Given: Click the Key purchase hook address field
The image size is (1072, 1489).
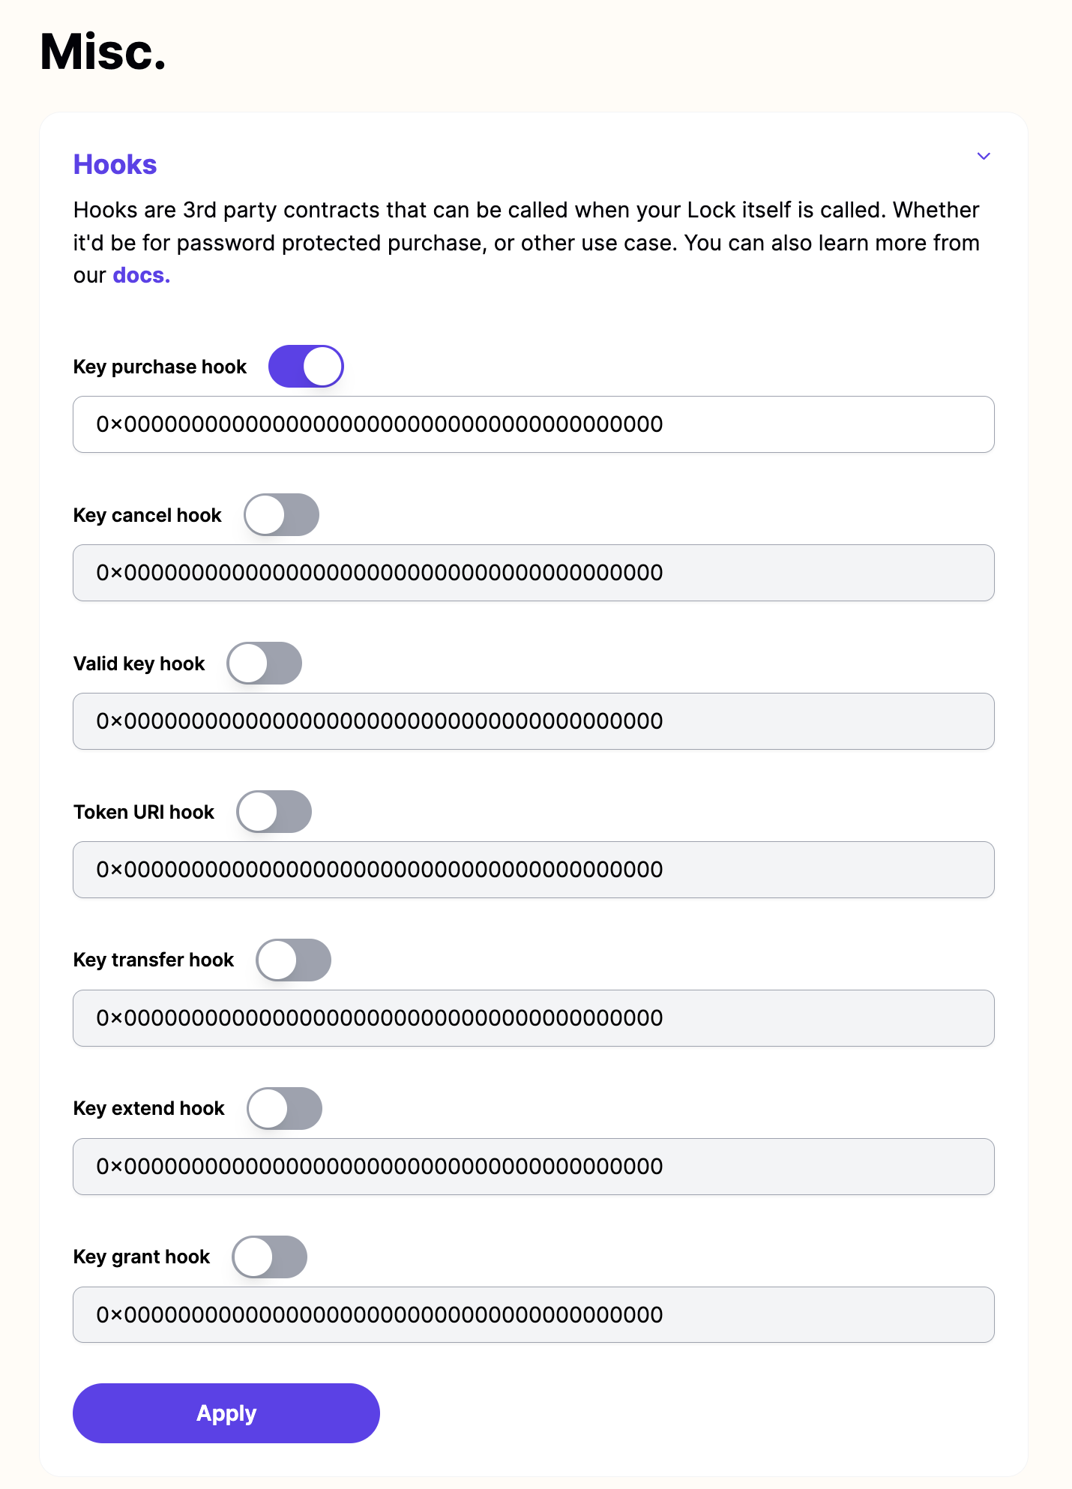Looking at the screenshot, I should click(x=533, y=424).
